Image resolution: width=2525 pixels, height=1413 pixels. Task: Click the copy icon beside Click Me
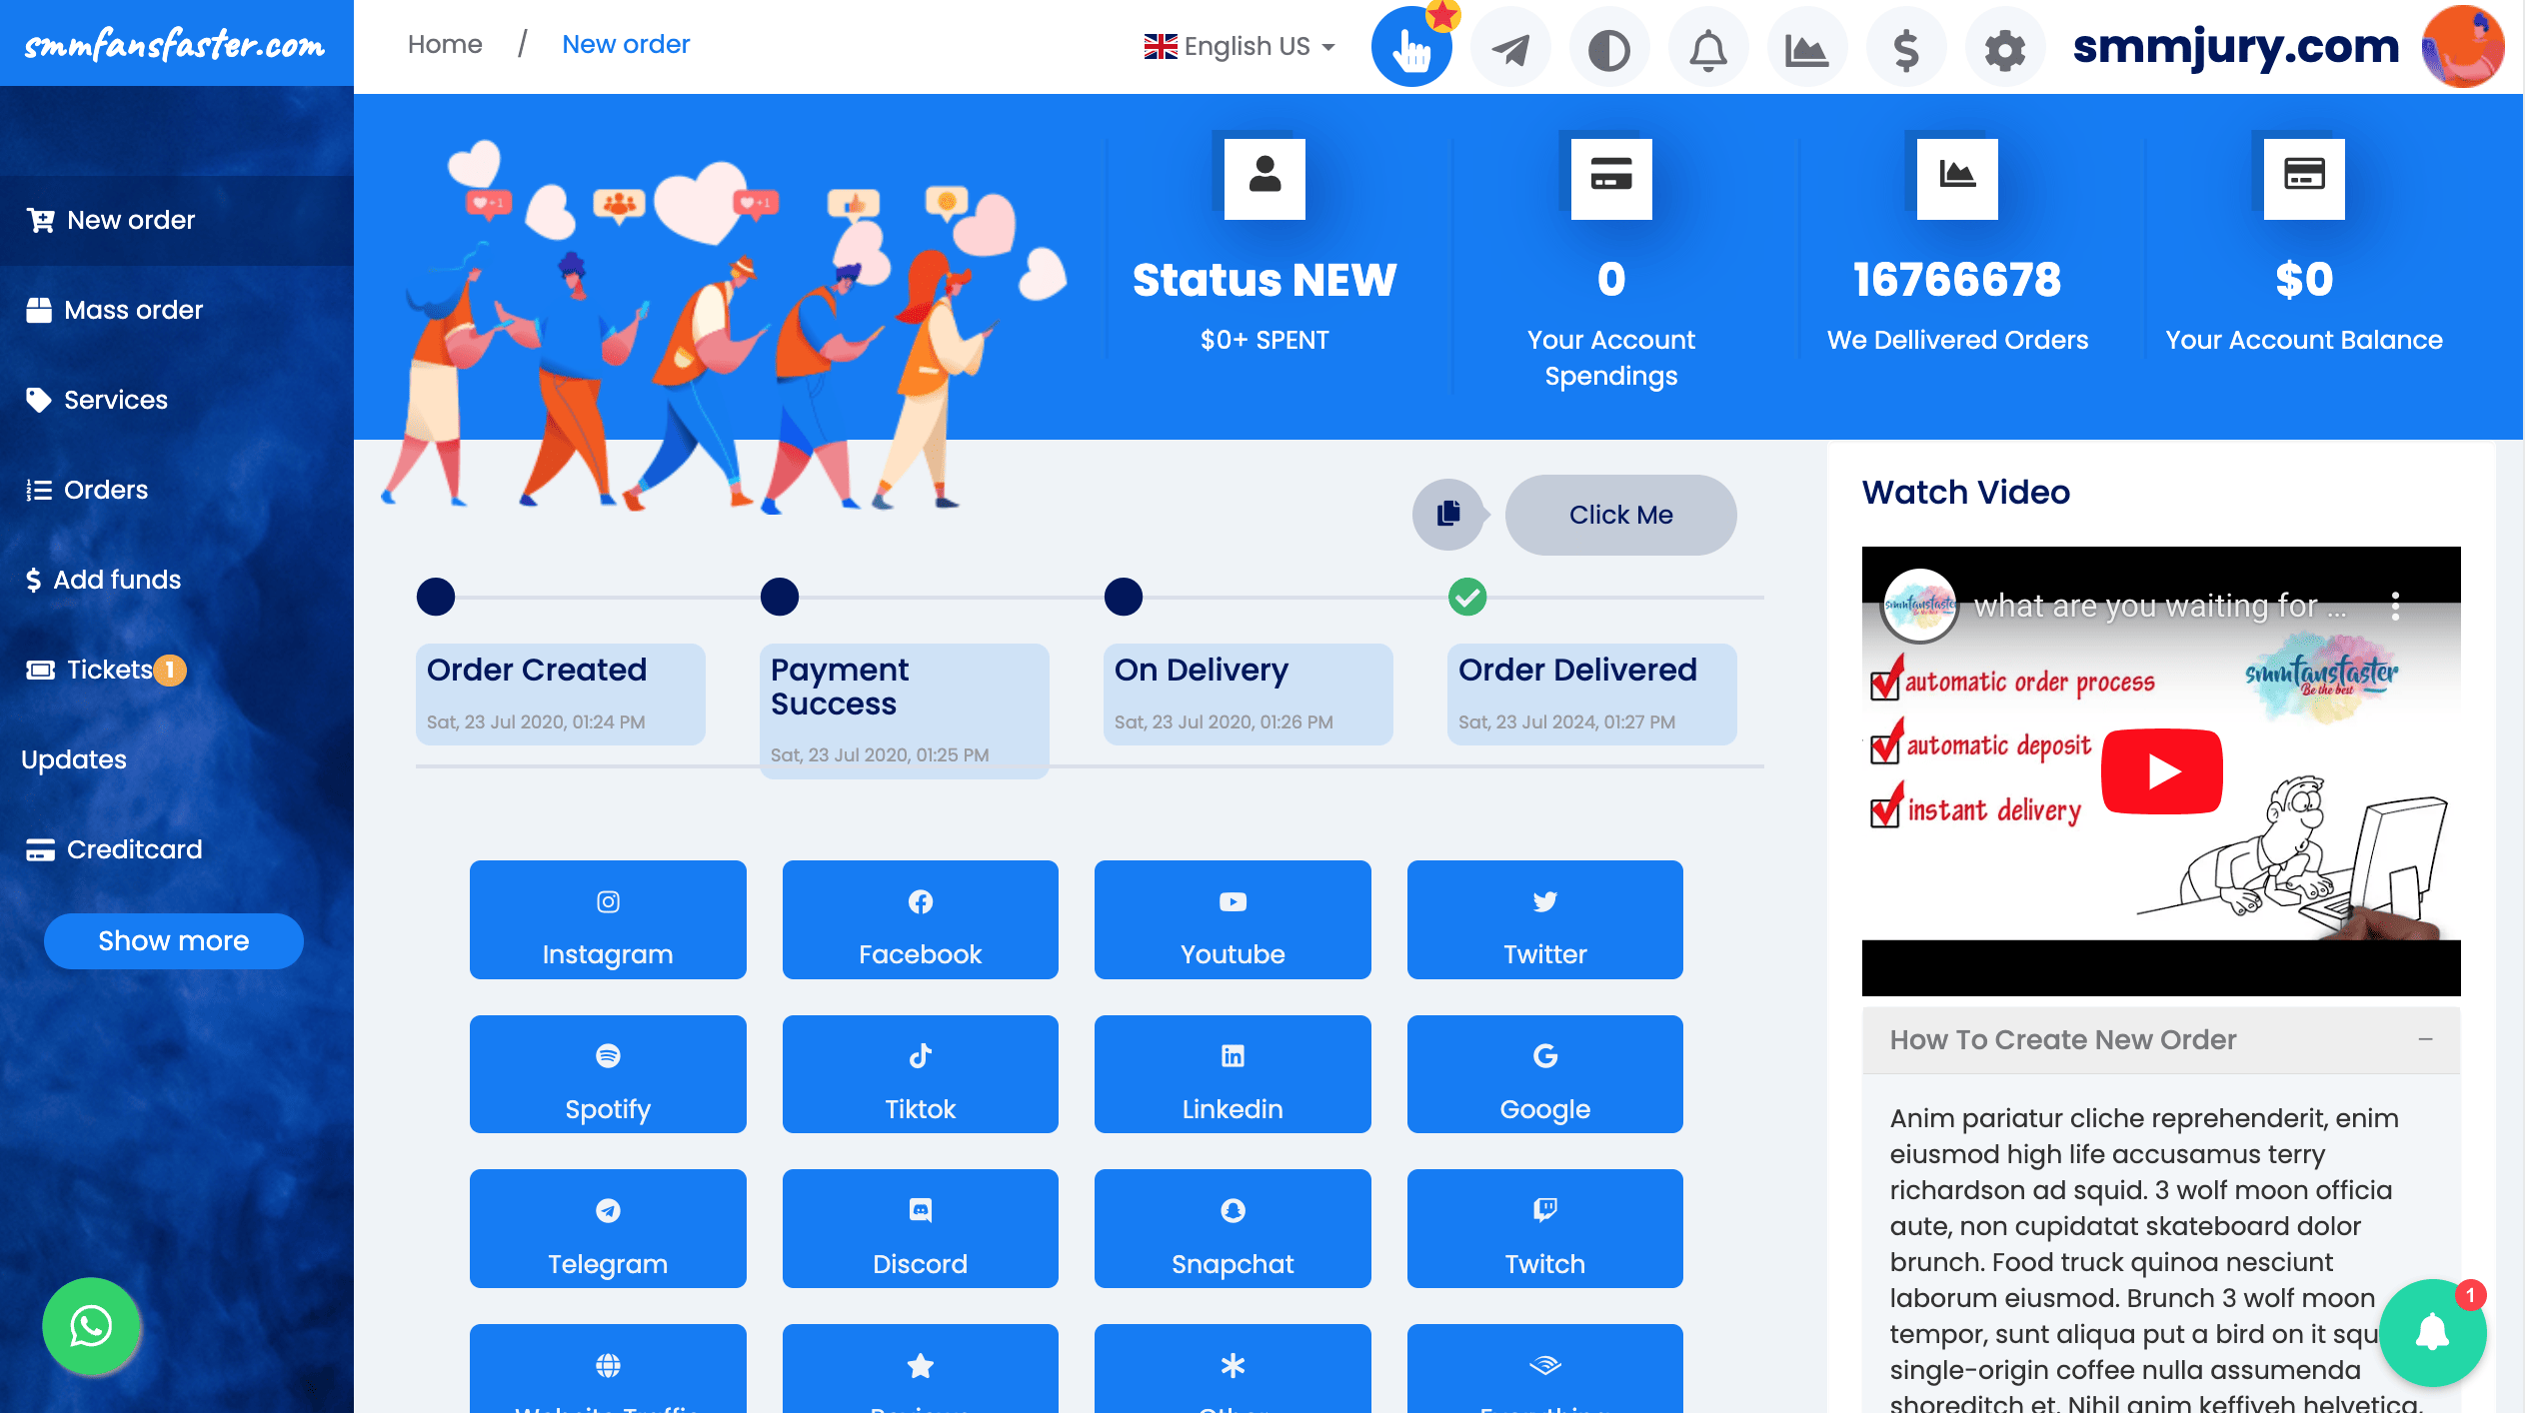(1448, 515)
